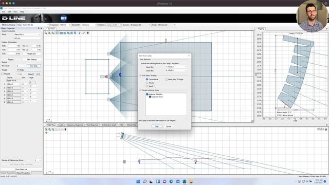Open the Box Count dropdown
Image resolution: width=329 pixels, height=185 pixels.
21,66
